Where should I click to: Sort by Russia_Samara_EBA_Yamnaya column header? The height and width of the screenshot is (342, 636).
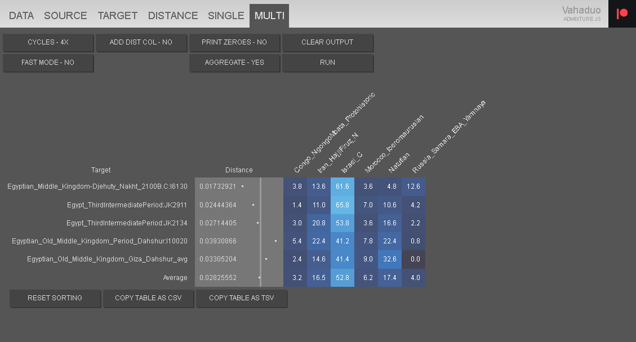point(448,137)
